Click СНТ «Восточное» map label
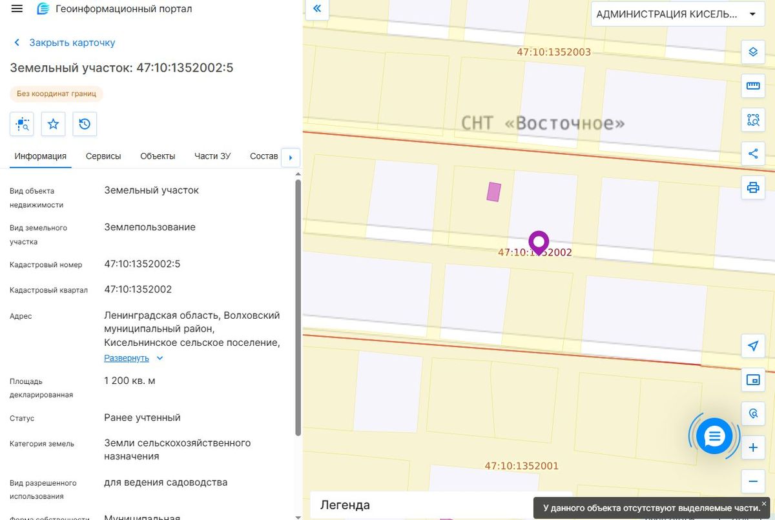The width and height of the screenshot is (775, 520). [543, 123]
